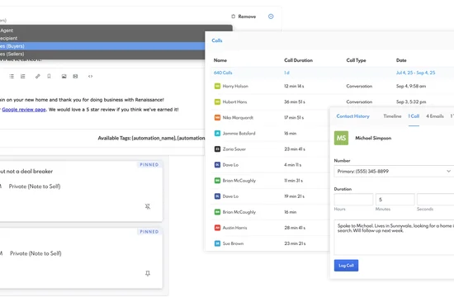Click the PINNED badge on second note
The height and width of the screenshot is (302, 454).
[149, 232]
